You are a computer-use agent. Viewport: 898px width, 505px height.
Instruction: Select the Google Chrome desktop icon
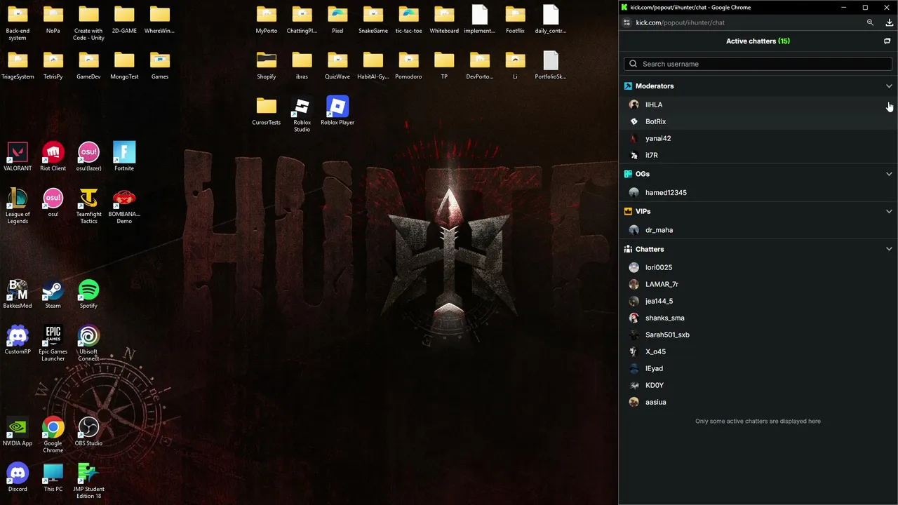(53, 435)
